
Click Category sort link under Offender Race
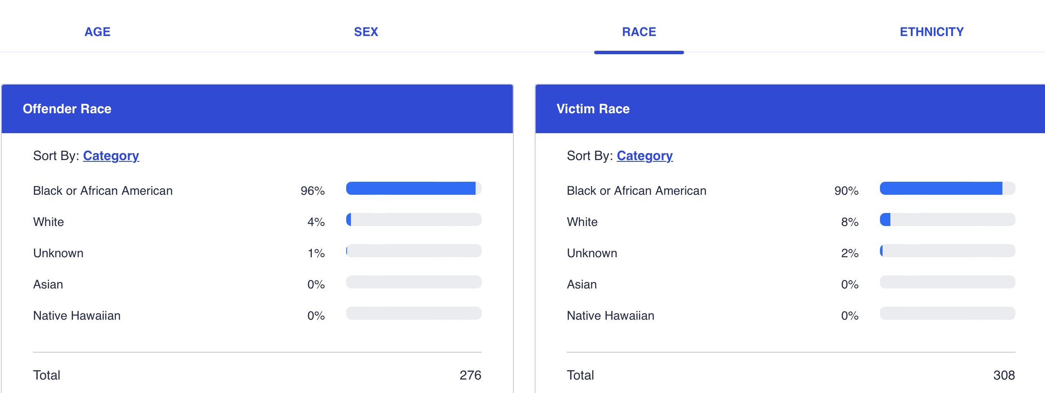coord(111,156)
